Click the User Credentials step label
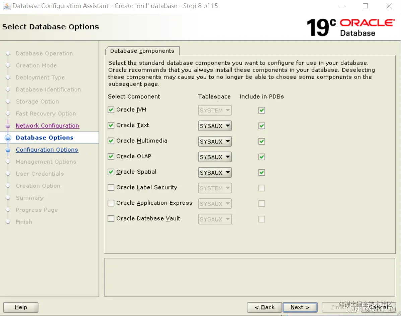The image size is (401, 316). [40, 174]
